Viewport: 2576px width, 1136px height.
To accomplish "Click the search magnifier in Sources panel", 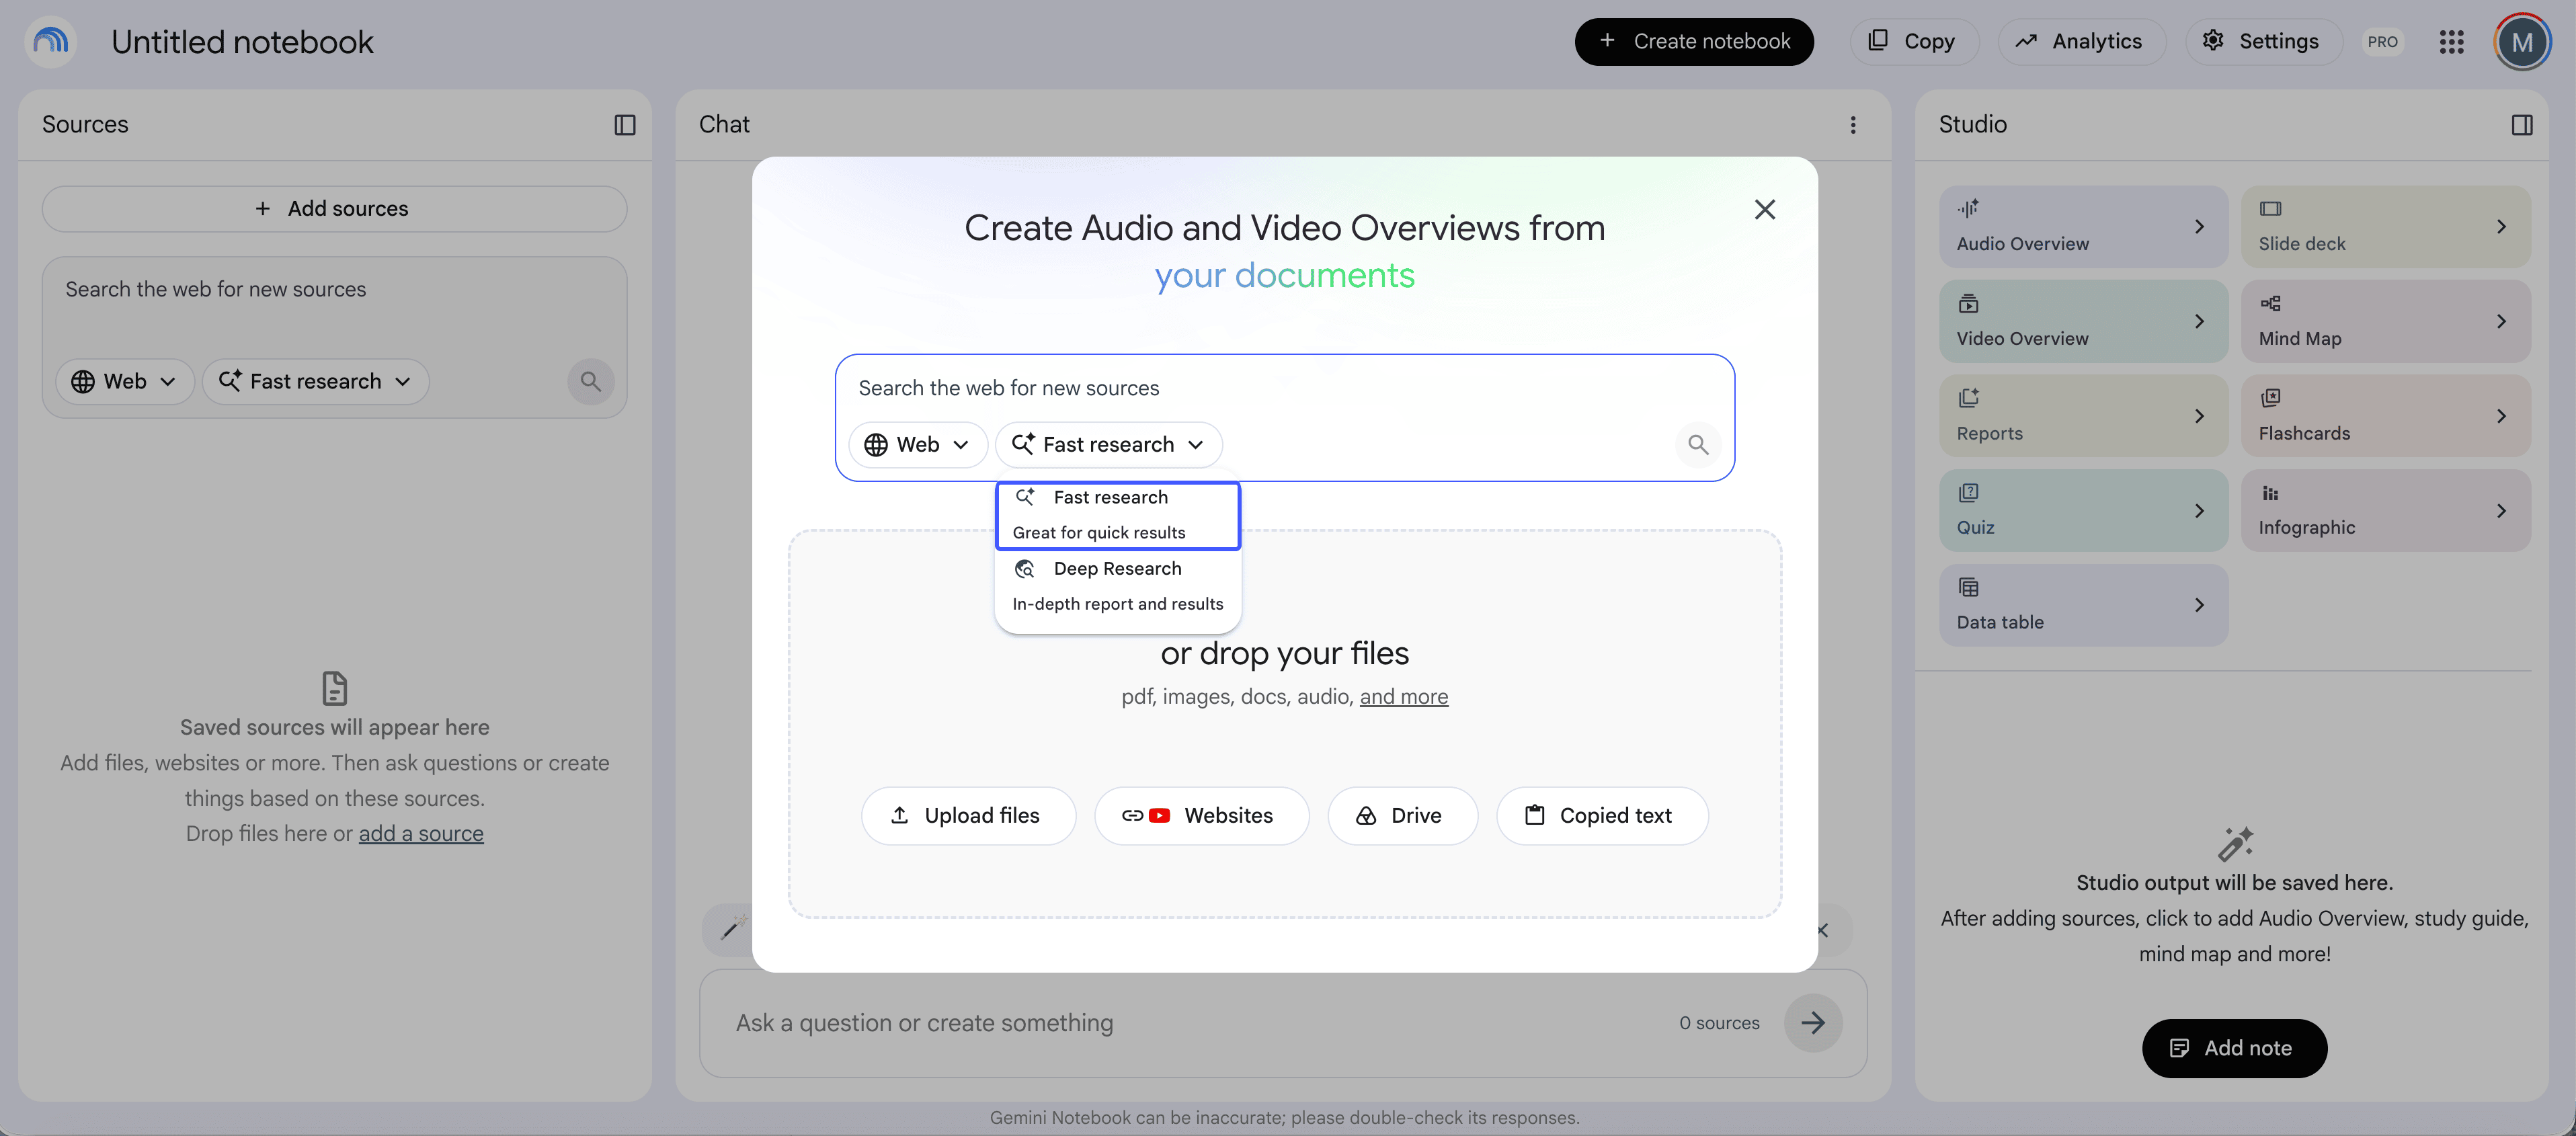I will pyautogui.click(x=591, y=381).
